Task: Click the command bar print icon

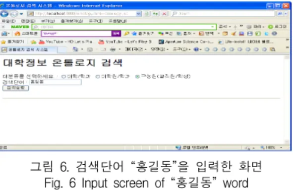Action: click(x=113, y=49)
